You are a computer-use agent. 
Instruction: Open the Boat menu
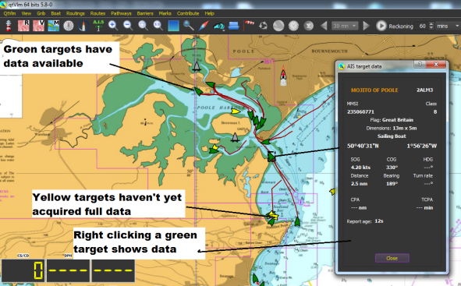[55, 13]
